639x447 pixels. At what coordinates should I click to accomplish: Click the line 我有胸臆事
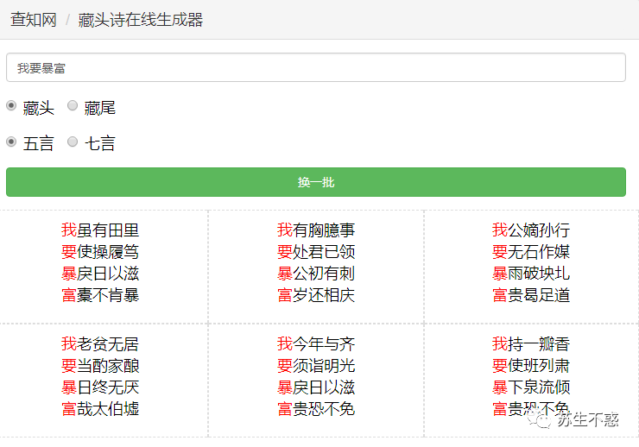click(316, 230)
